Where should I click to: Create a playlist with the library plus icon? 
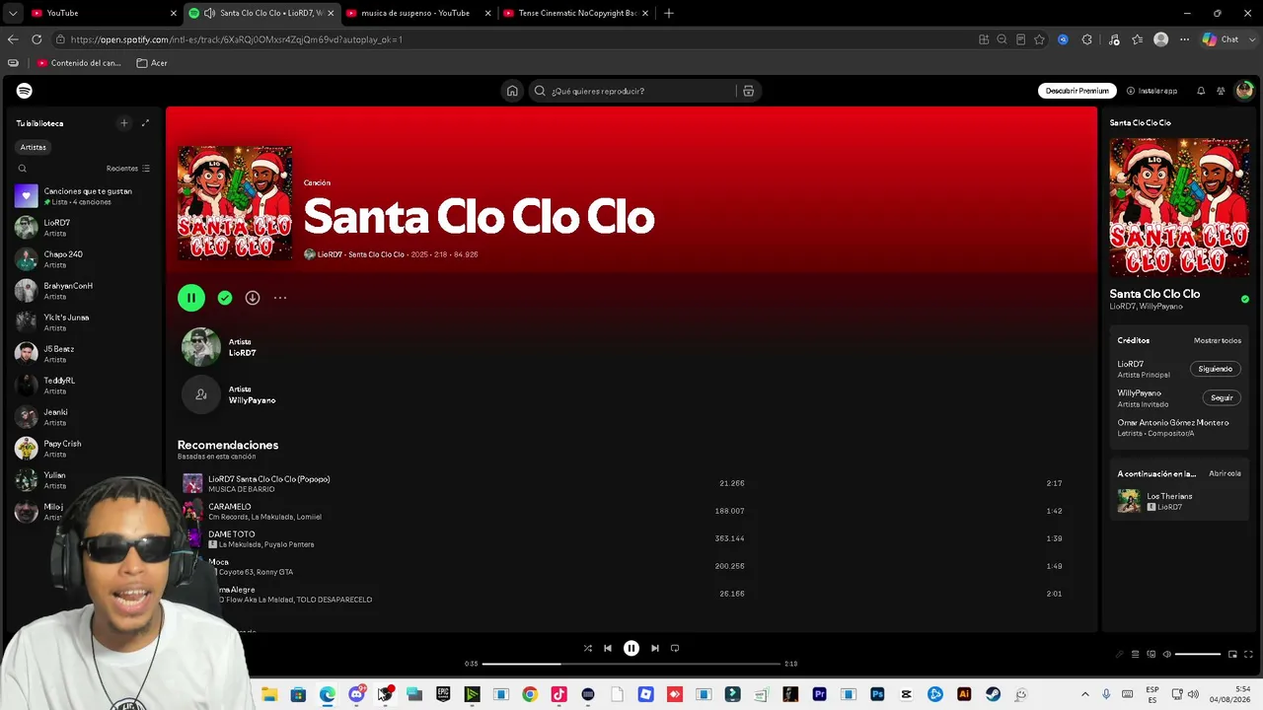tap(123, 123)
